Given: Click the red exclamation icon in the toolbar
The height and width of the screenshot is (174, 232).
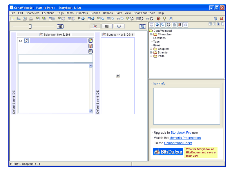Looking at the screenshot, I should [x=221, y=19].
